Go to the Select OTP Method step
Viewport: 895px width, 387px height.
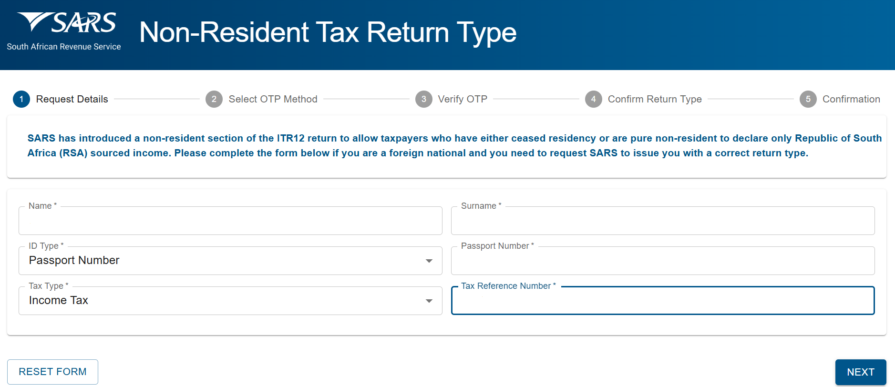coord(273,99)
